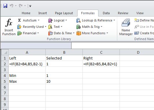Screen dimensions: 154x110
Task: Click the Save floppy disk icon
Action: coord(5,6)
